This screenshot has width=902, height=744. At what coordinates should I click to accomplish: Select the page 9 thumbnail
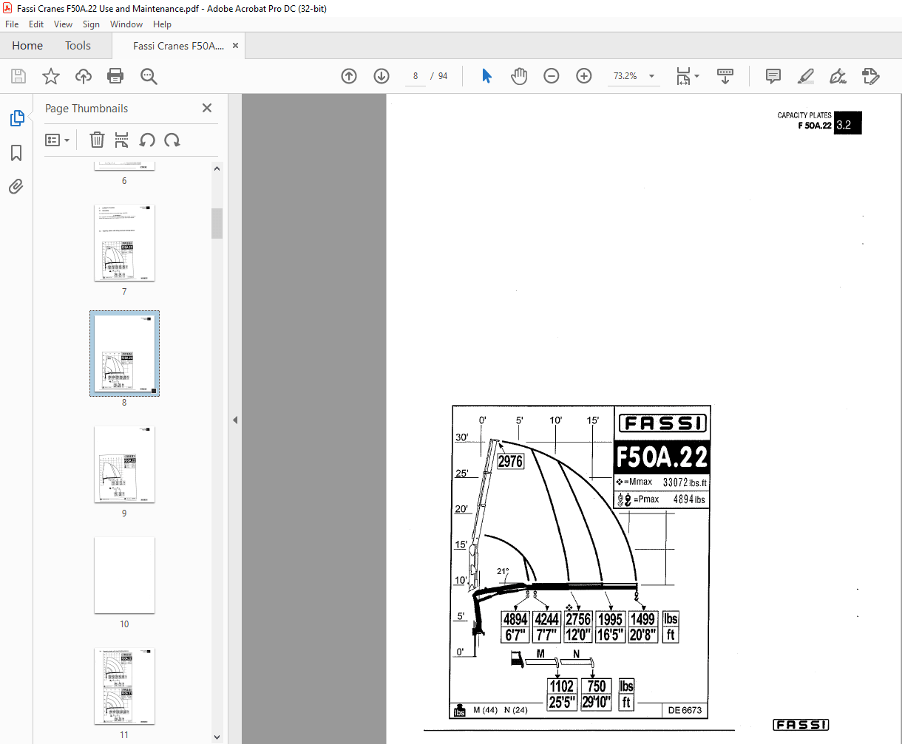tap(124, 465)
